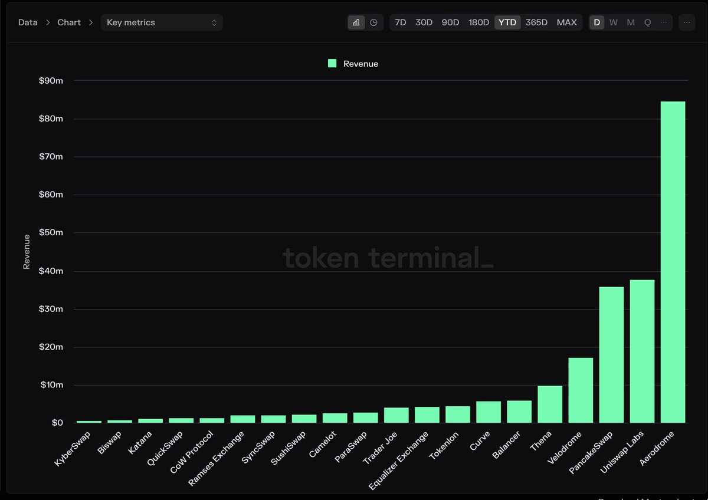
Task: Click the Tokenlon revenue bar
Action: [458, 415]
